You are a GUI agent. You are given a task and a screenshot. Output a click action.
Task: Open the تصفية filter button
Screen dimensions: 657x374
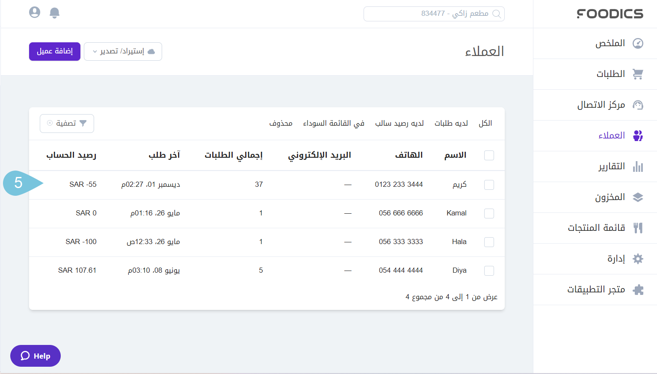pyautogui.click(x=67, y=123)
